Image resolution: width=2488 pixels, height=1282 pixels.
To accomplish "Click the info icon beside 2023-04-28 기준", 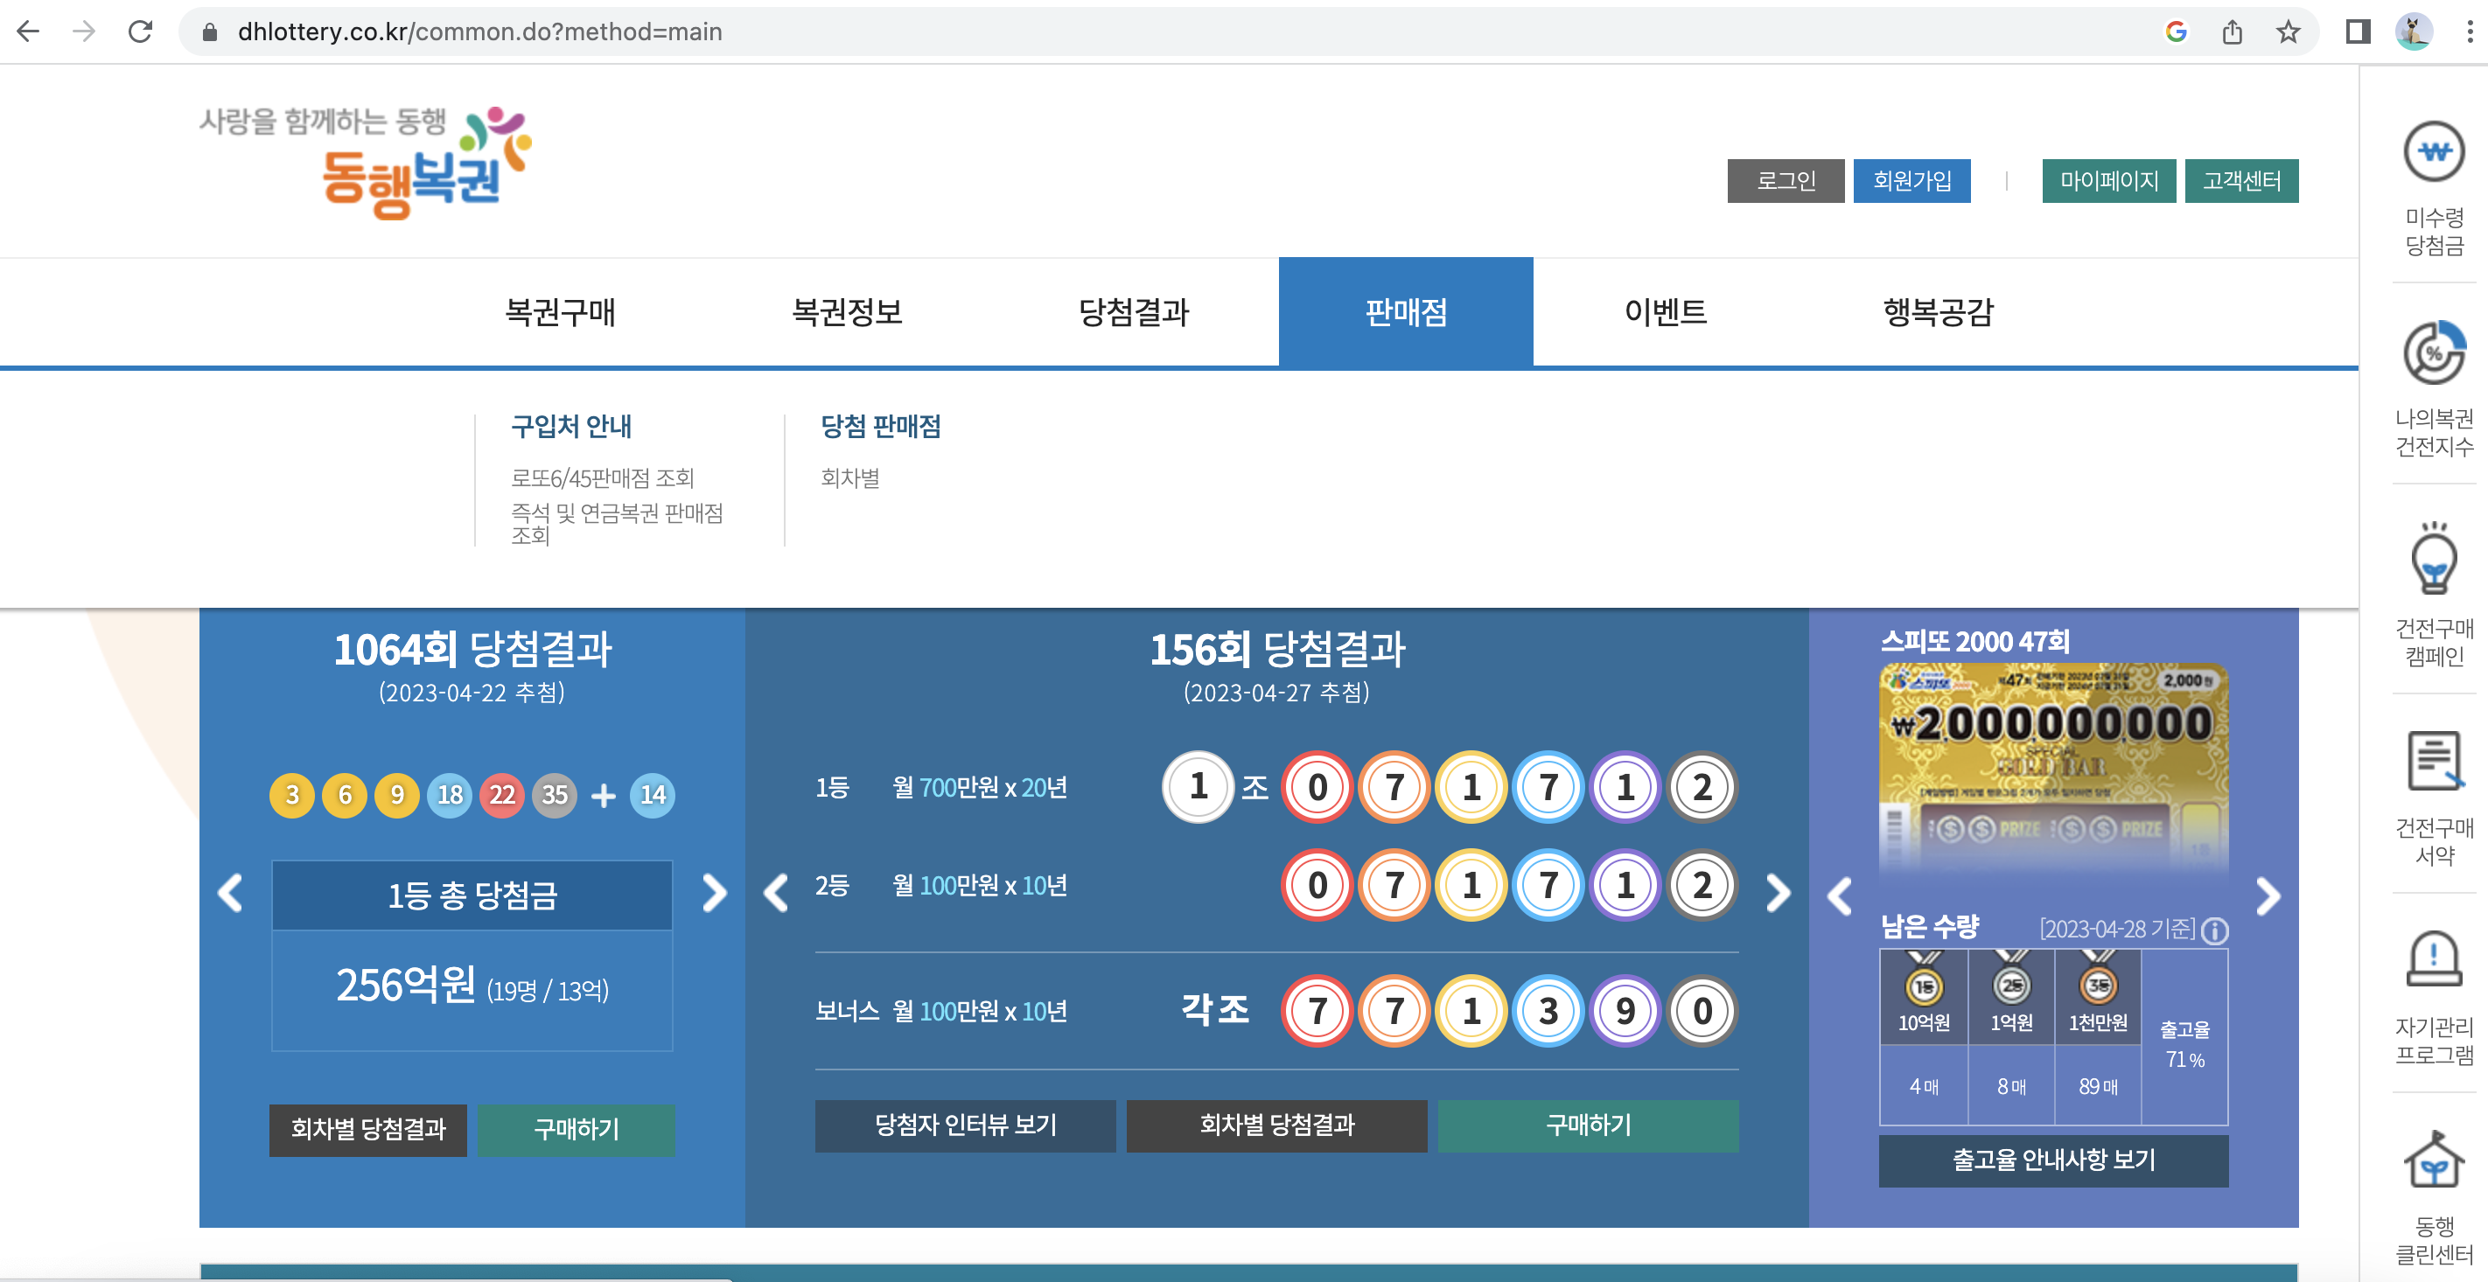I will pyautogui.click(x=2215, y=930).
